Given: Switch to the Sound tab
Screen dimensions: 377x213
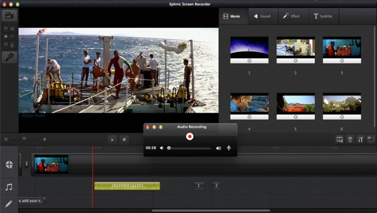Looking at the screenshot, I should 262,16.
